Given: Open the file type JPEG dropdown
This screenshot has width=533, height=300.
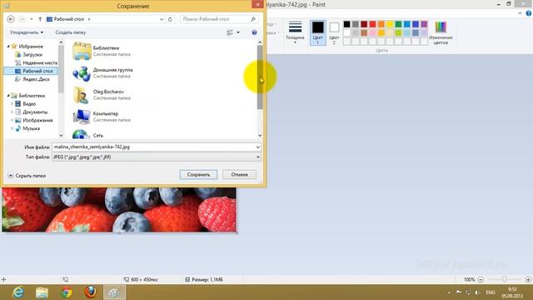Looking at the screenshot, I should click(x=157, y=157).
